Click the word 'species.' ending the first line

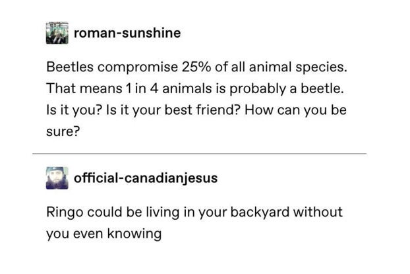[322, 67]
